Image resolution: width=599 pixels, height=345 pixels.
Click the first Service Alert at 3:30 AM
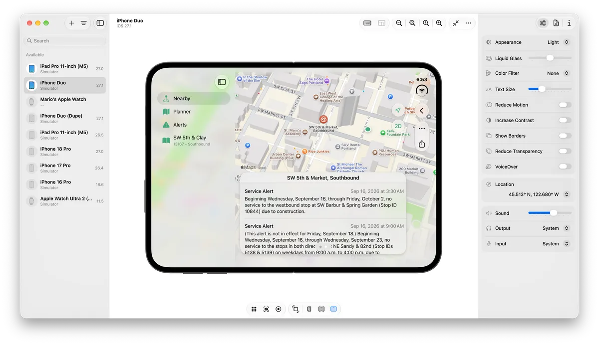323,201
